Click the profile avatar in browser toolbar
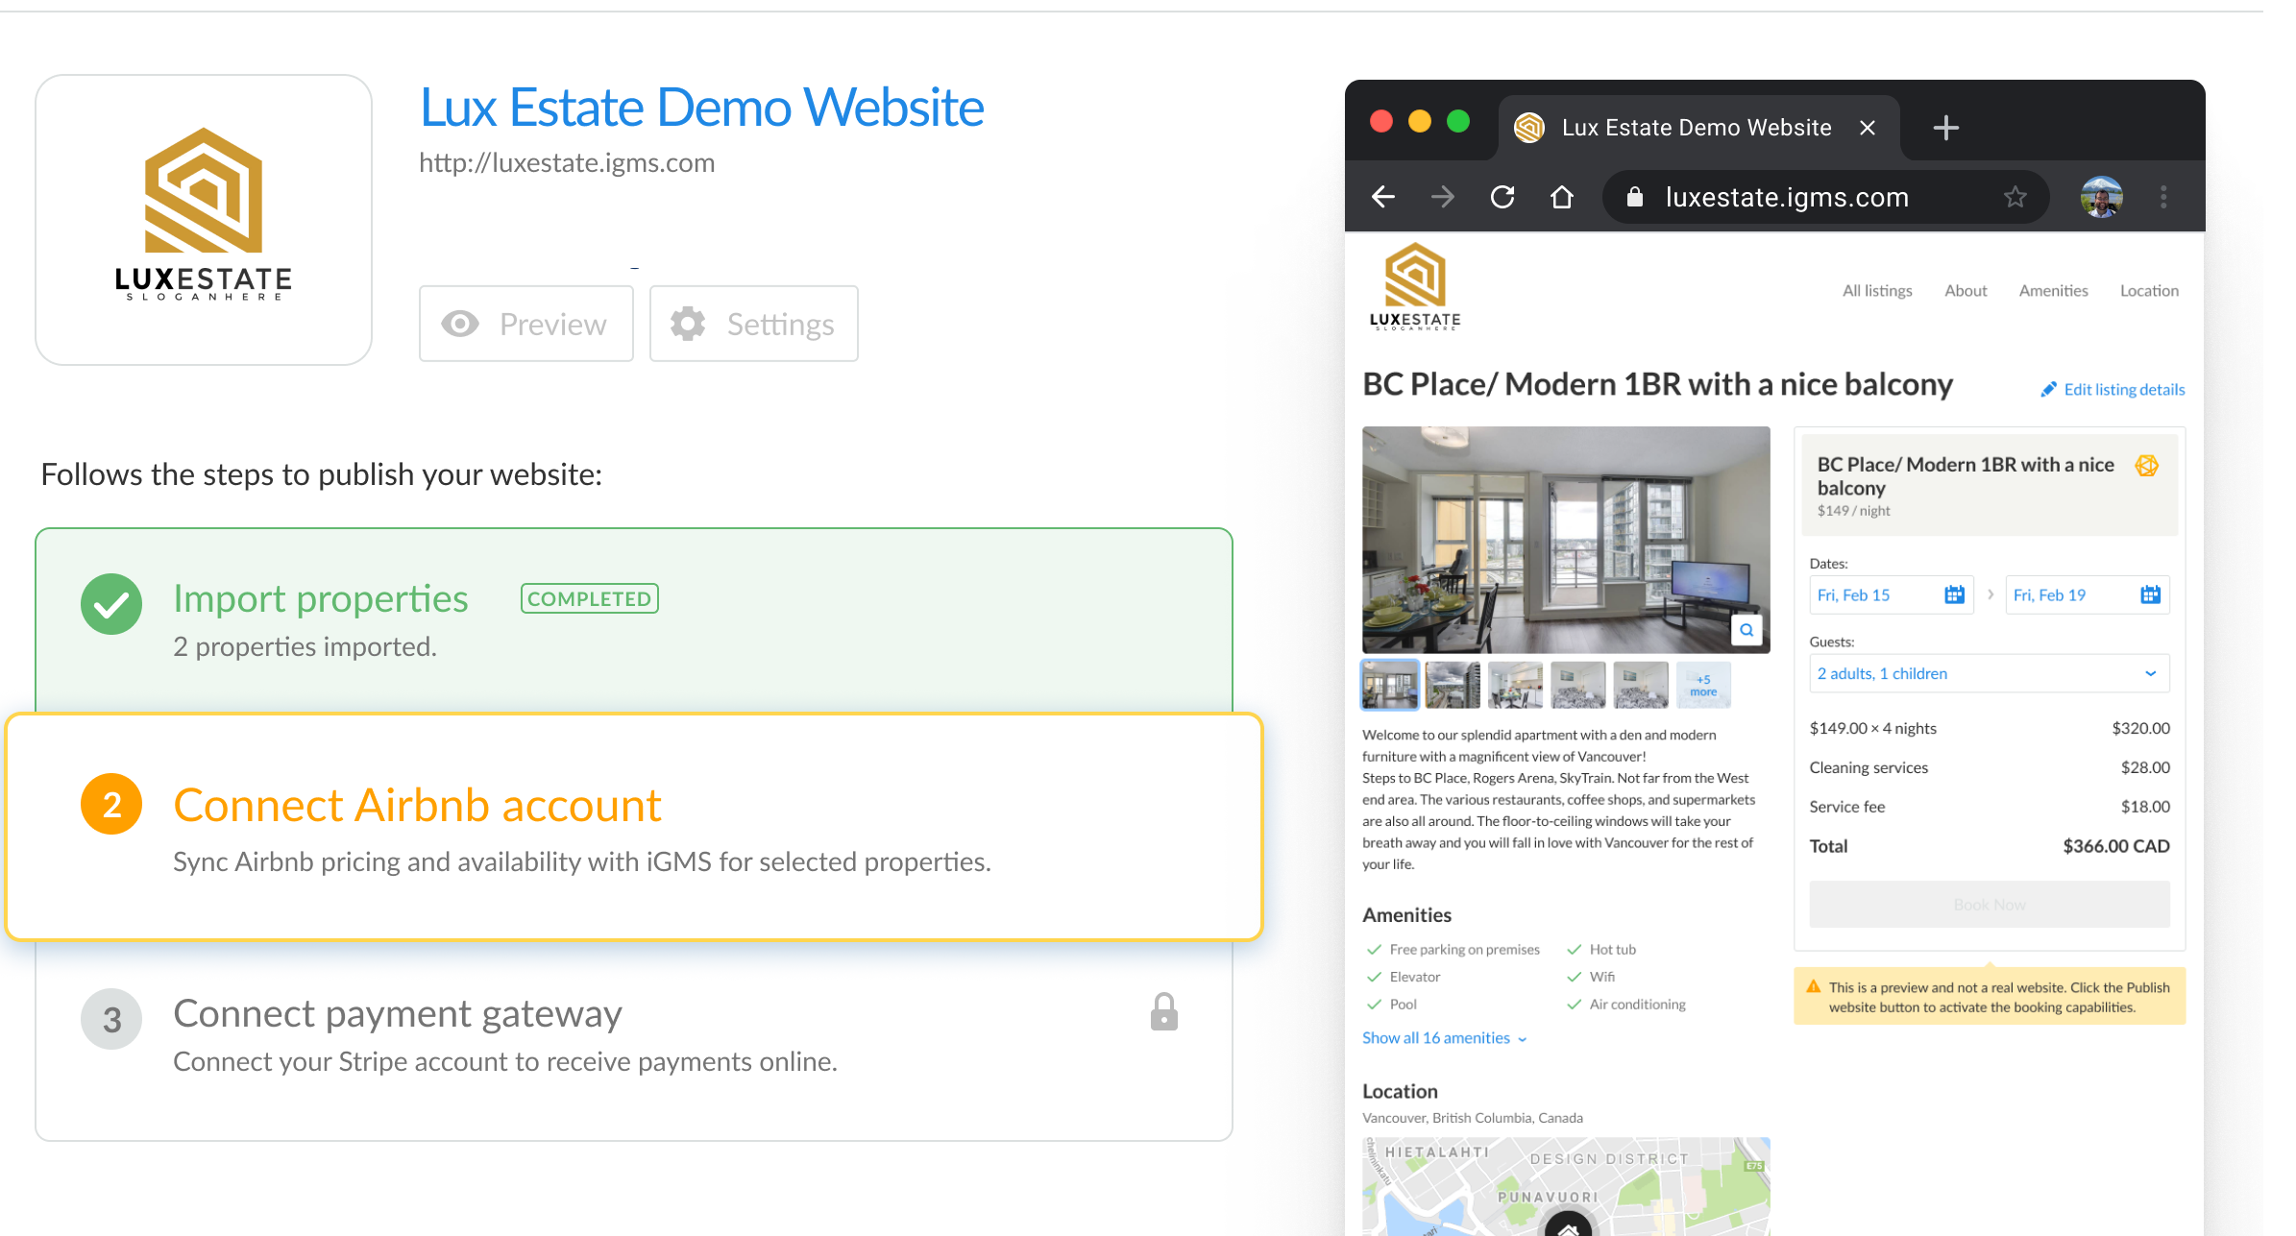The image size is (2296, 1236). coord(2102,197)
